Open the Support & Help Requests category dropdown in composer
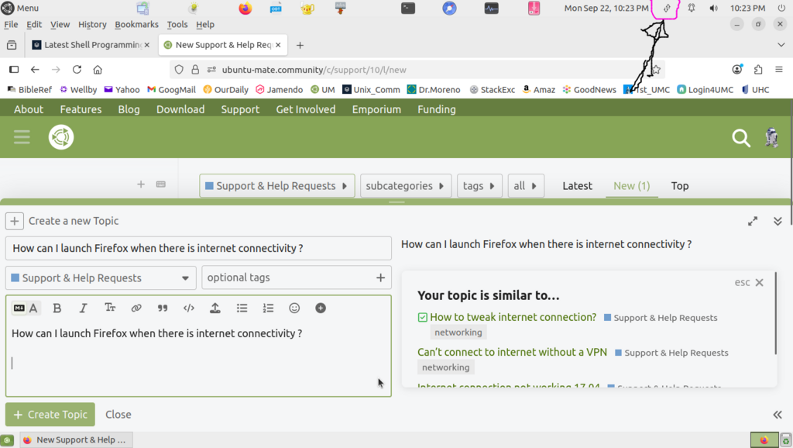The image size is (793, 448). 101,277
